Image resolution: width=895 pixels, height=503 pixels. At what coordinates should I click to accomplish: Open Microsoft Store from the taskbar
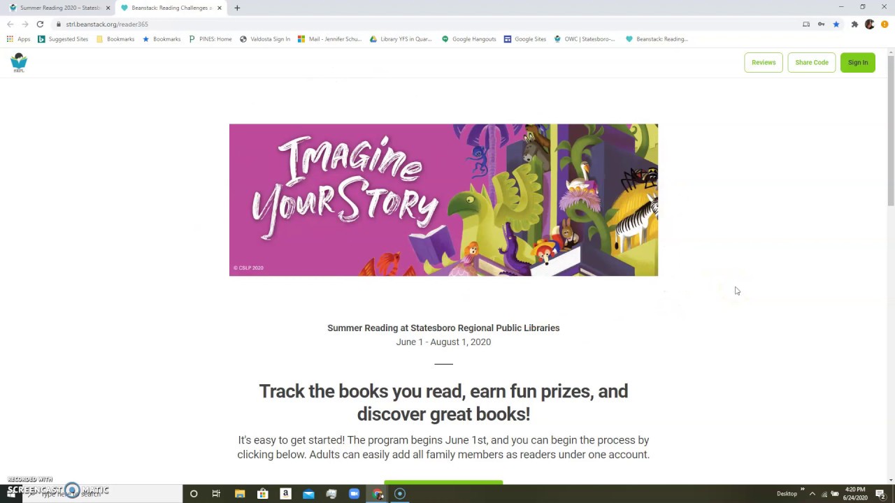[x=263, y=494]
